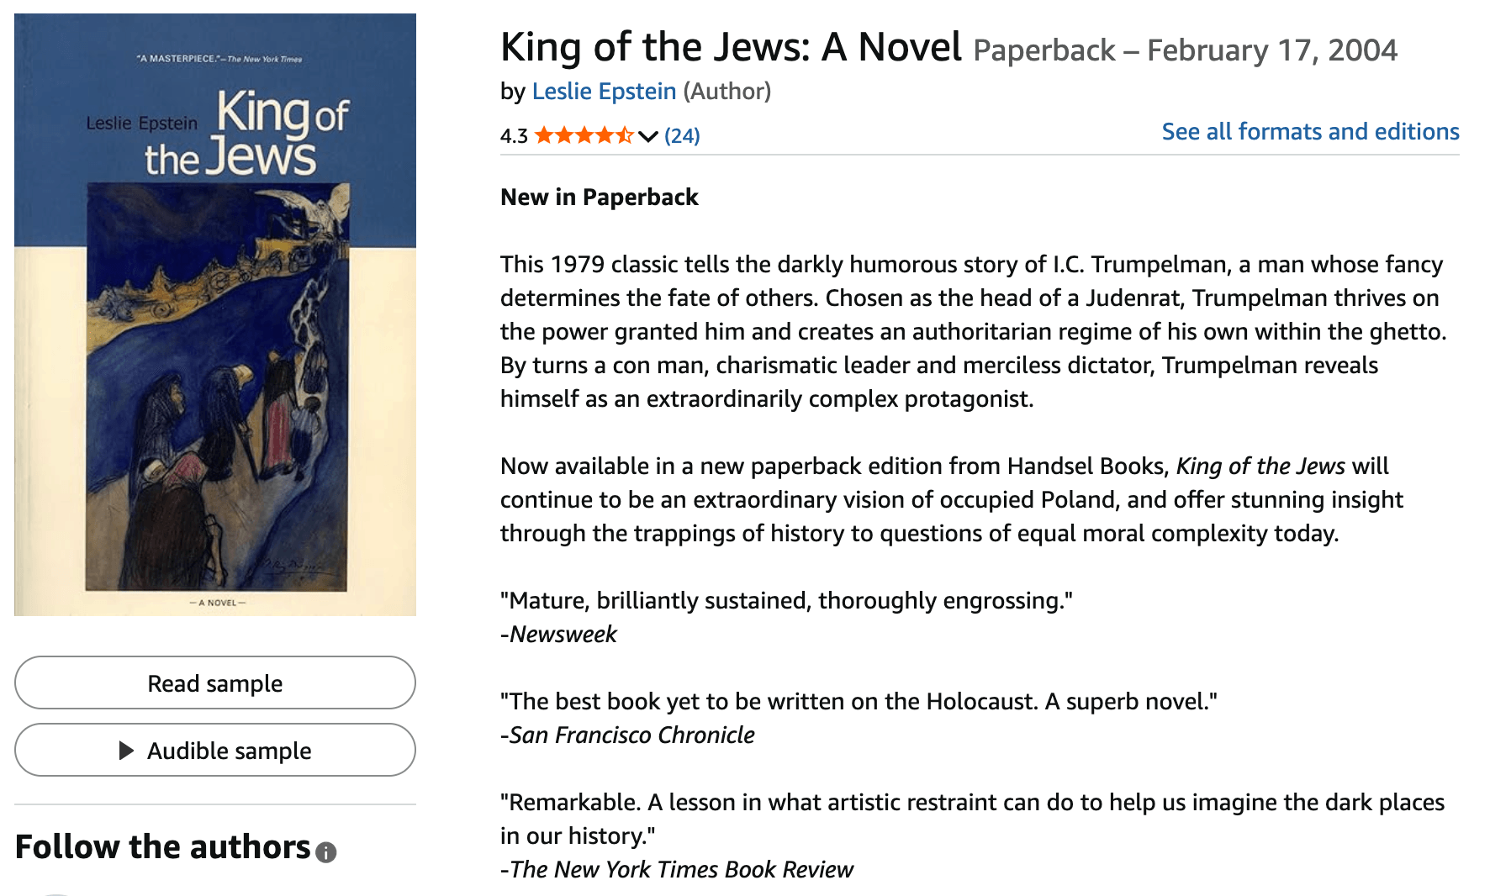
Task: Click the New in Paperback heading
Action: click(x=599, y=198)
